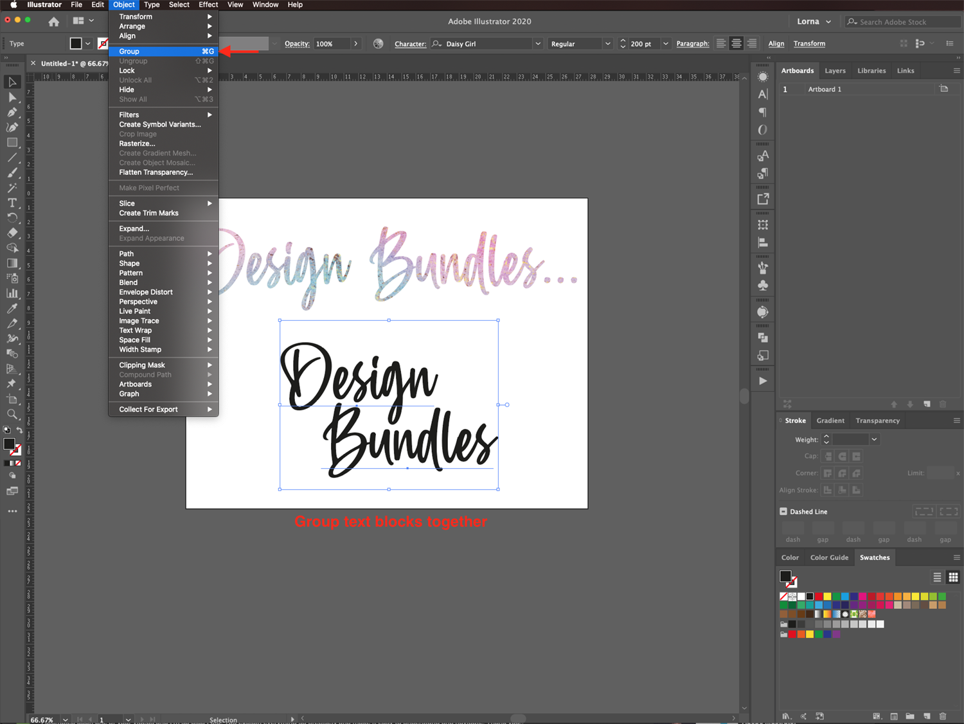Select the Type tool

(12, 203)
